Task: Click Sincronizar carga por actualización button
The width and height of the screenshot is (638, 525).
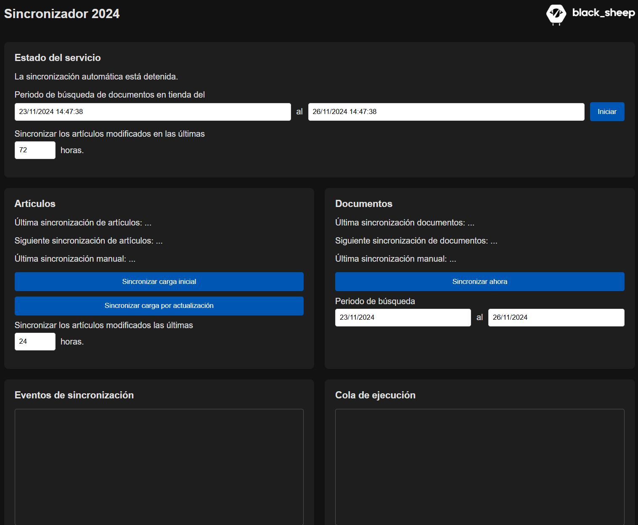Action: point(159,306)
